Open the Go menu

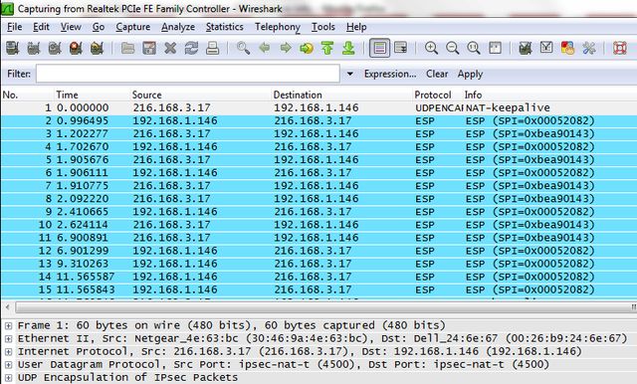coord(99,27)
